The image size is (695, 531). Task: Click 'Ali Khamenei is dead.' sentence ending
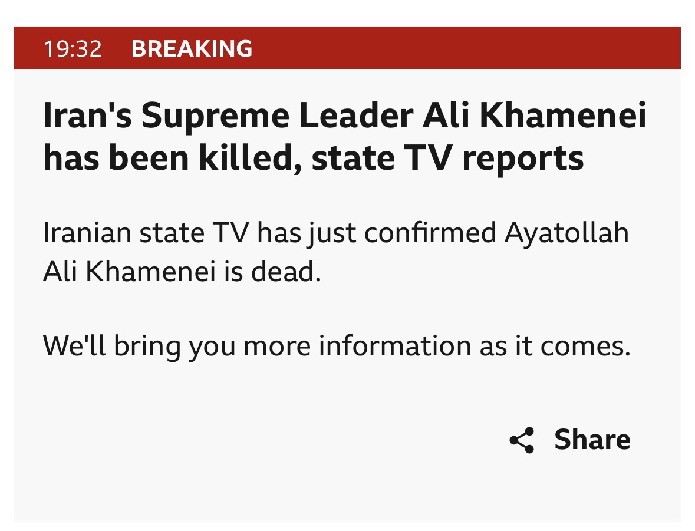tap(182, 273)
